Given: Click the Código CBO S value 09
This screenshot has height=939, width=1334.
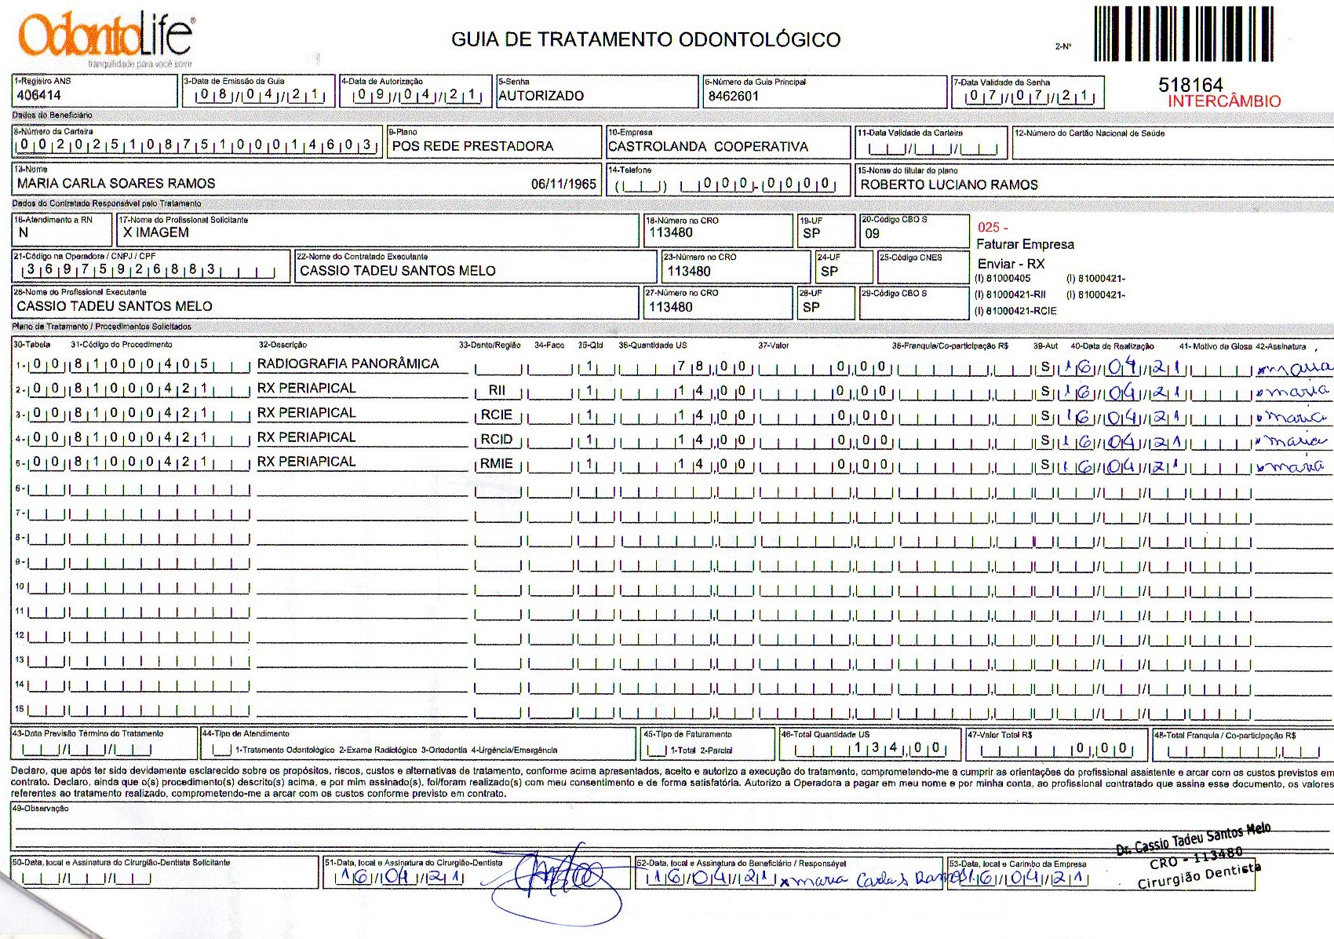Looking at the screenshot, I should pyautogui.click(x=873, y=233).
